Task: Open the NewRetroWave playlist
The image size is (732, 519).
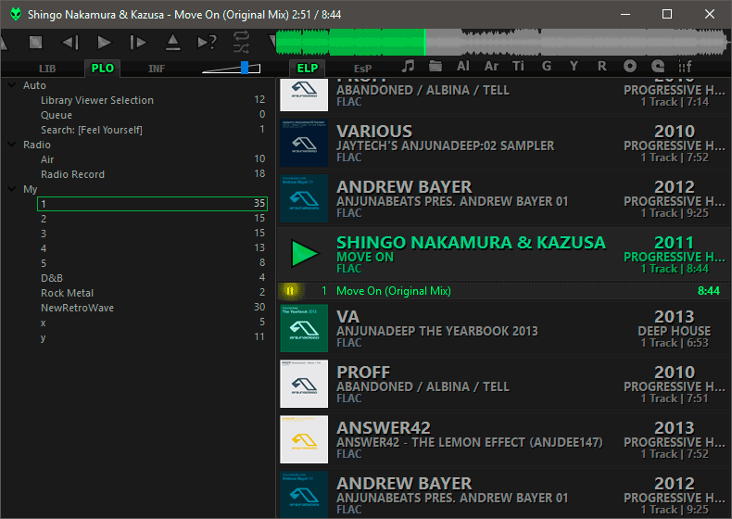Action: coord(77,308)
